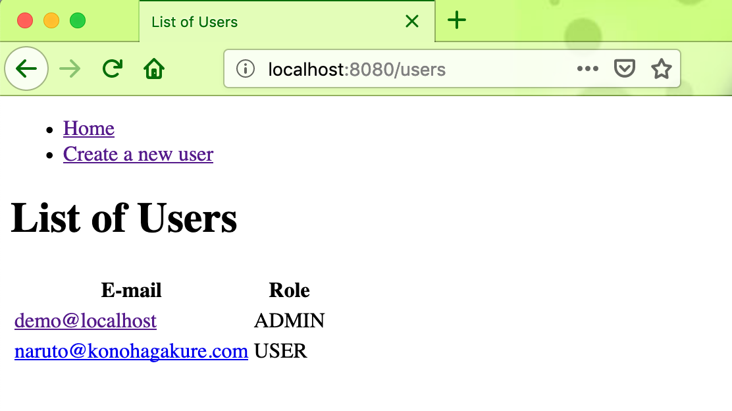Save page to Pocket
The height and width of the screenshot is (411, 732).
click(624, 68)
